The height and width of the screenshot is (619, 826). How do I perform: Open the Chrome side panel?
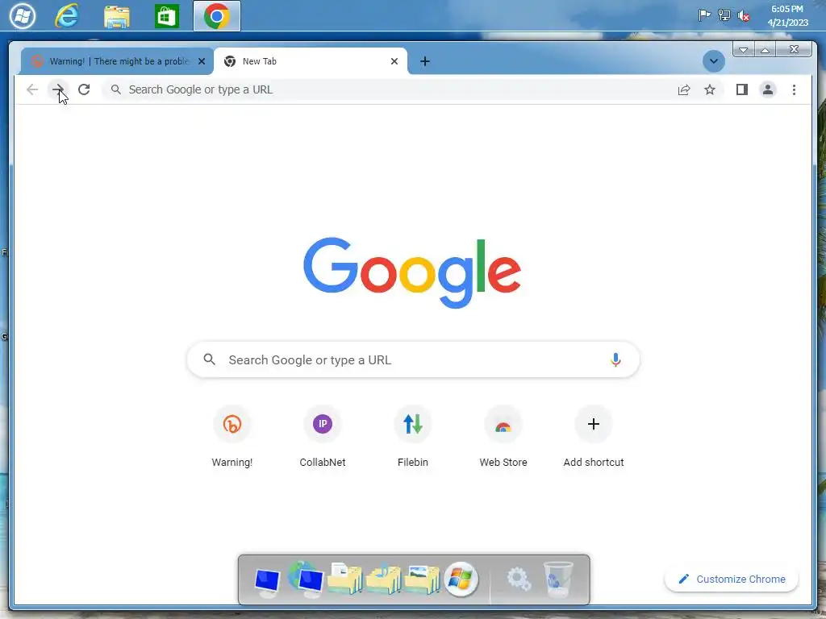click(x=742, y=89)
